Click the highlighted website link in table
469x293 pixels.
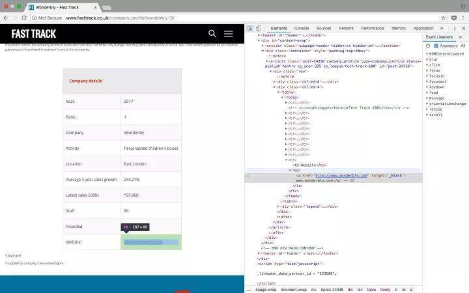pyautogui.click(x=143, y=242)
